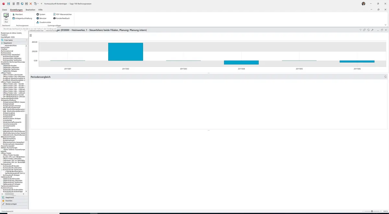Open the Hilfe menu
Viewport: 389px width, 214px height.
(x=40, y=10)
